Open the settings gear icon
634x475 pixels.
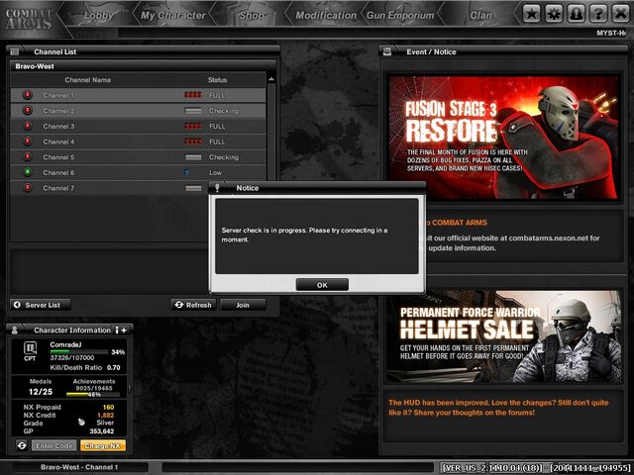[554, 14]
